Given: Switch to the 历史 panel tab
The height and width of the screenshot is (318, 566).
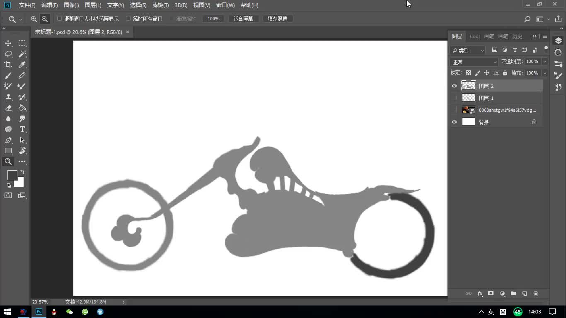Looking at the screenshot, I should click(x=517, y=36).
